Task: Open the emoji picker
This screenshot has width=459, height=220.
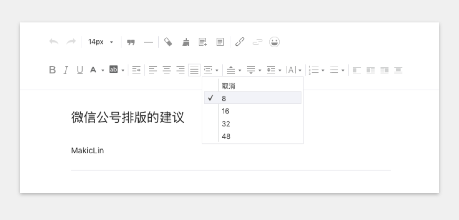Action: point(275,42)
